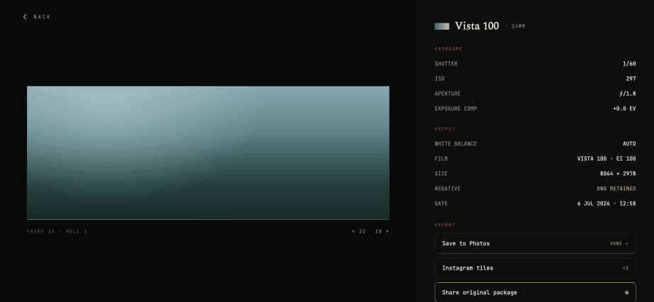
Task: Click the Vista 100 title heading
Action: click(477, 26)
